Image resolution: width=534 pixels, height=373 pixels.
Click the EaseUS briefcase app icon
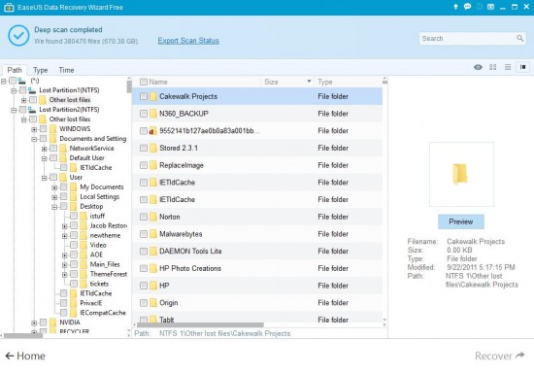[x=9, y=7]
